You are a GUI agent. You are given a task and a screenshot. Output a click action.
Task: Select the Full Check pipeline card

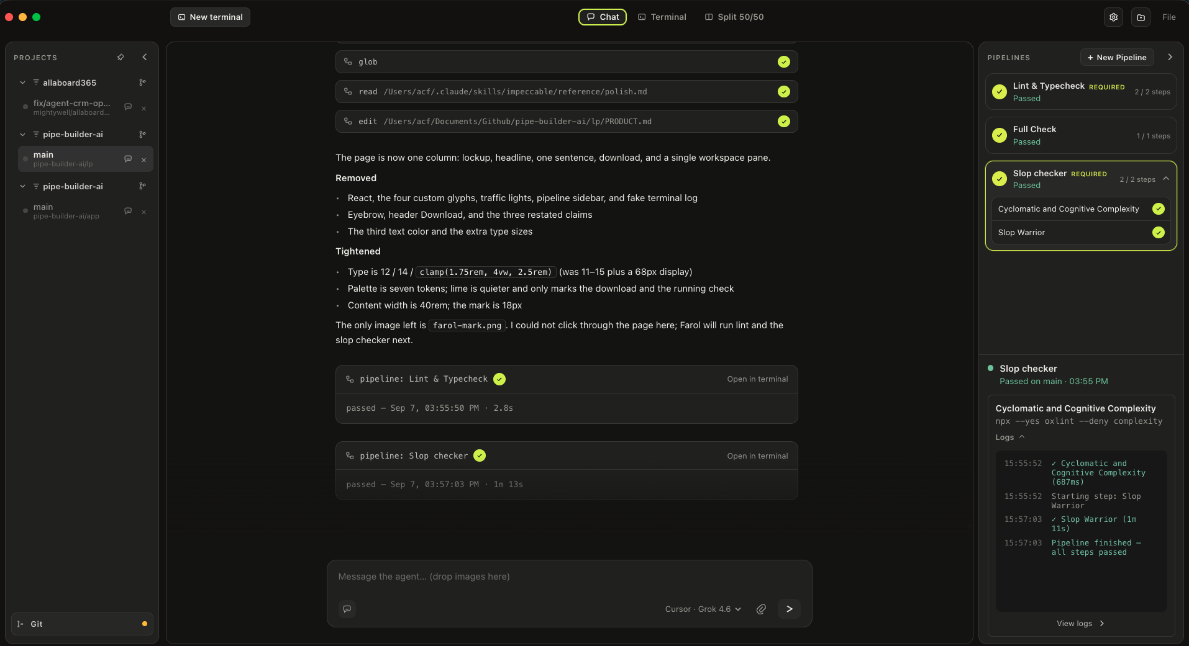pyautogui.click(x=1081, y=135)
